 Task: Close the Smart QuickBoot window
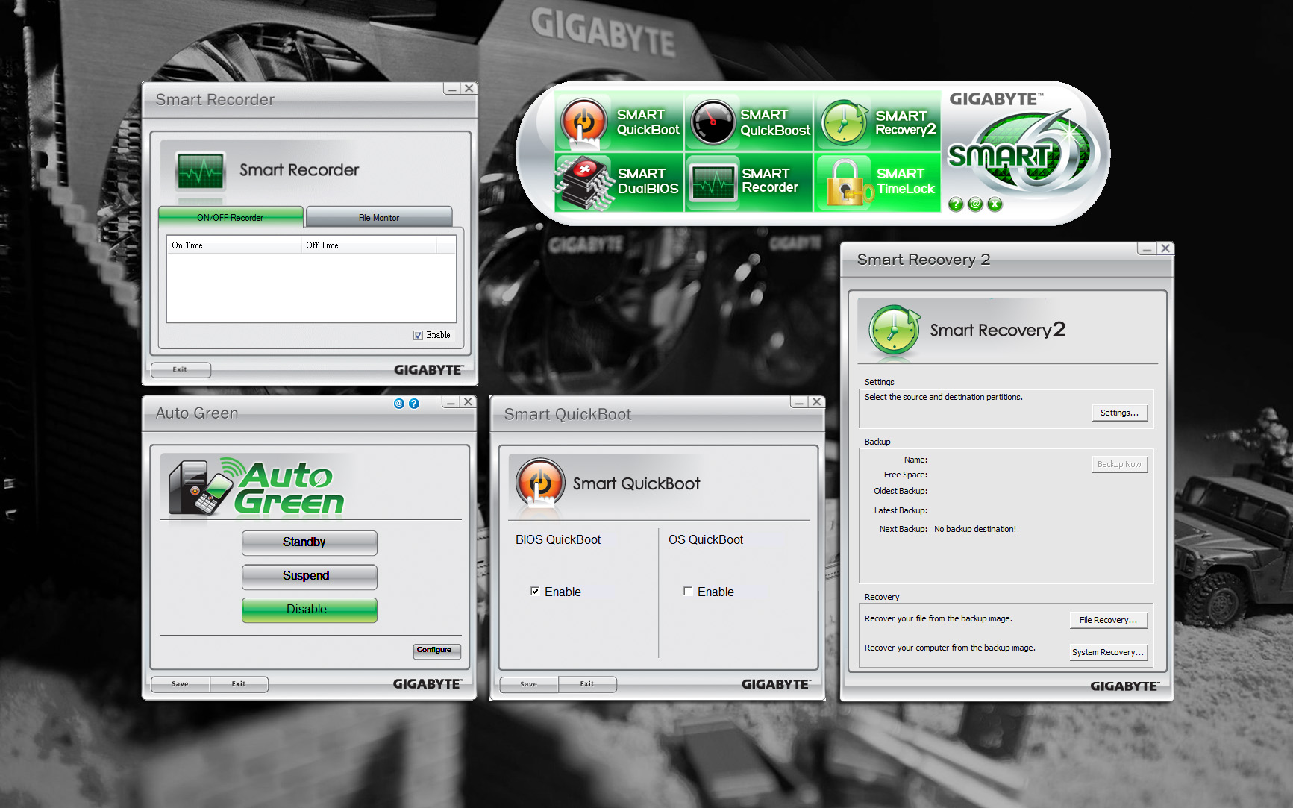coord(817,401)
